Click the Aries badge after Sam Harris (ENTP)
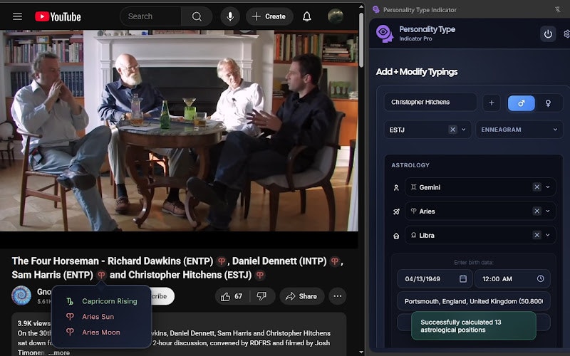 (x=101, y=275)
